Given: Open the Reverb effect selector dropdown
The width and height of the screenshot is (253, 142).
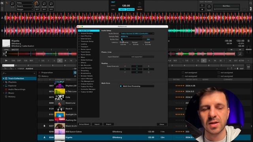Looking at the screenshot, I should point(25,6).
